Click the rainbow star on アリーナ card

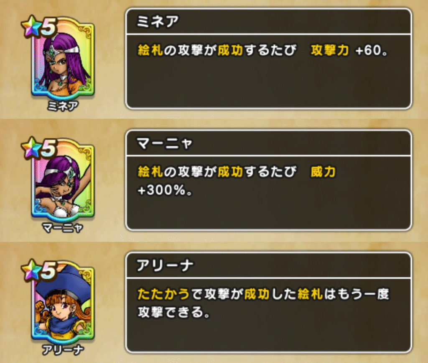(31, 270)
